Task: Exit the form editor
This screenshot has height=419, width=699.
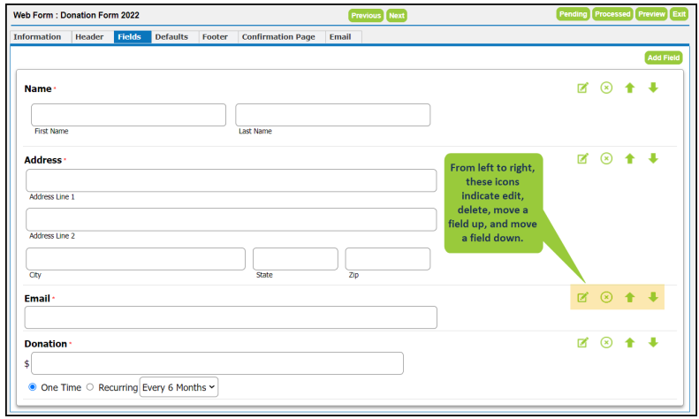Action: 679,14
